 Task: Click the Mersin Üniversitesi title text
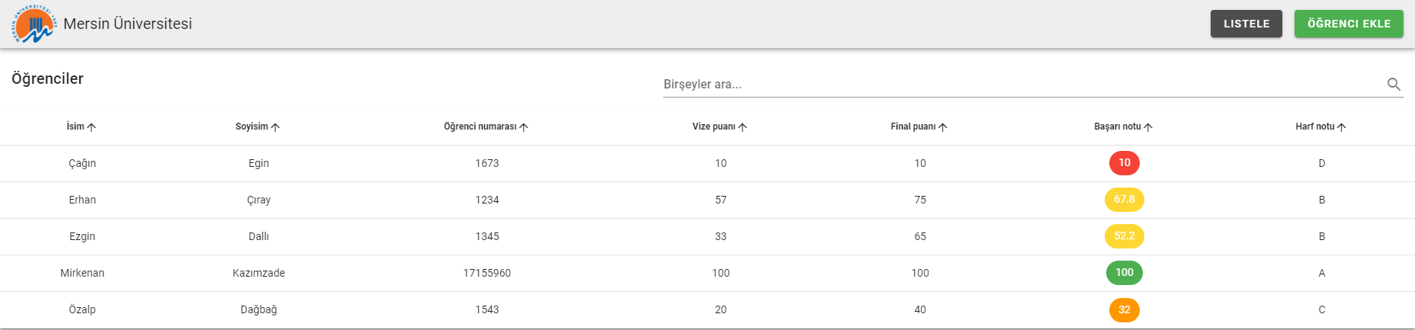(x=128, y=24)
